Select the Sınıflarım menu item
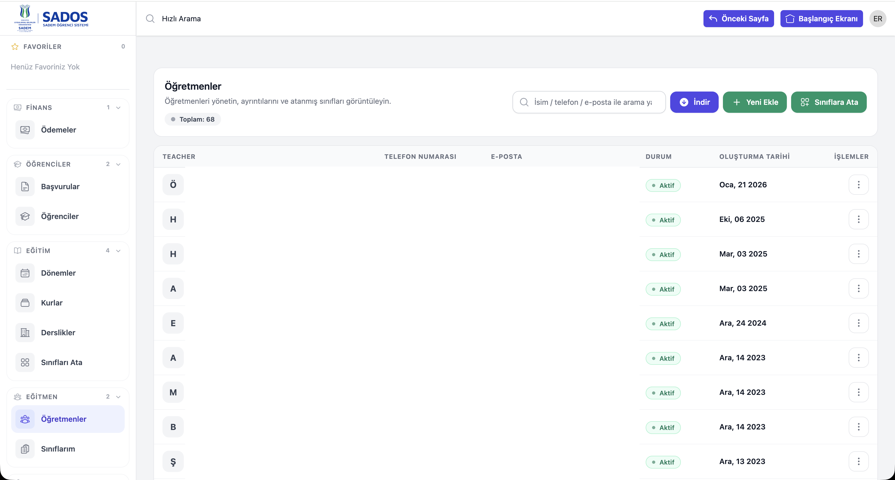The width and height of the screenshot is (895, 480). [x=68, y=449]
